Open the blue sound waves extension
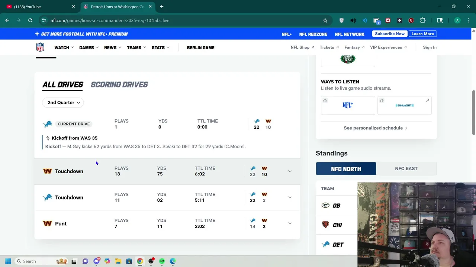 [364, 20]
